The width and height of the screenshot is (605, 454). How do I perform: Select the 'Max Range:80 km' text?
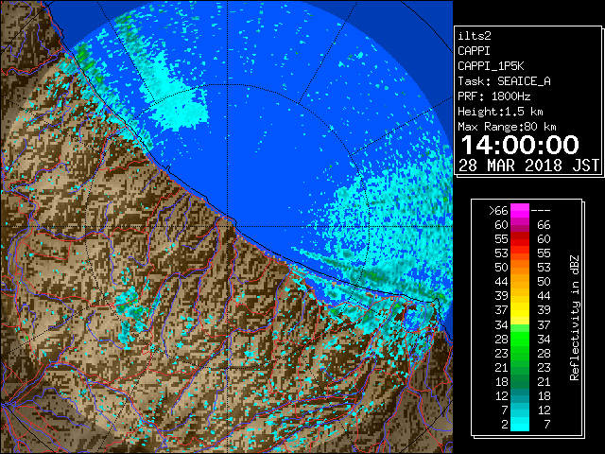coord(507,127)
